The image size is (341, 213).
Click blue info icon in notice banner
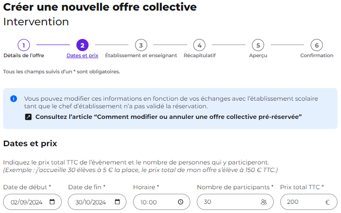[14, 99]
